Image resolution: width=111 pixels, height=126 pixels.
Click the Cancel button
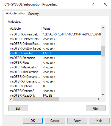pyautogui.click(x=55, y=121)
